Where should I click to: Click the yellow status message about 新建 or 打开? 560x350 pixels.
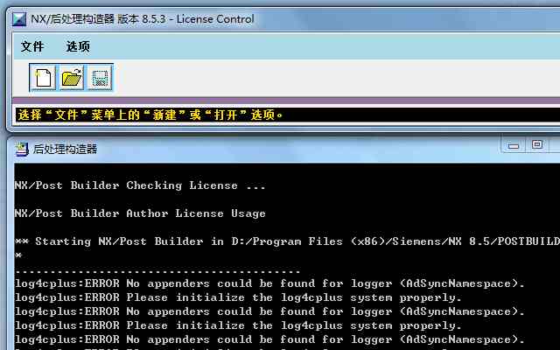[x=150, y=115]
